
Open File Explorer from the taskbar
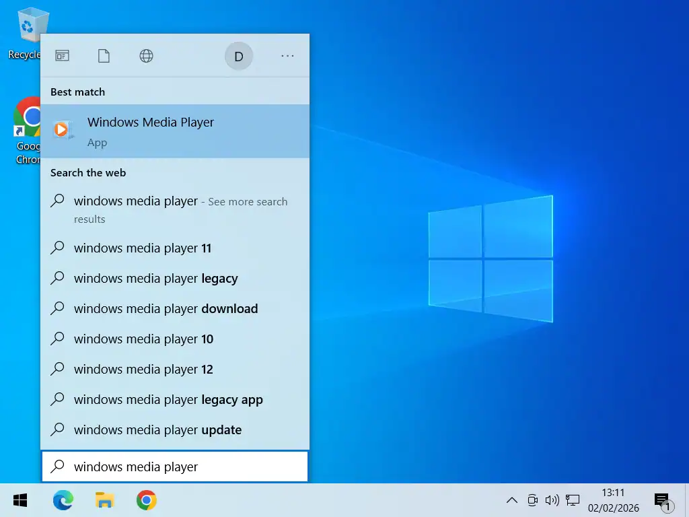coord(104,500)
